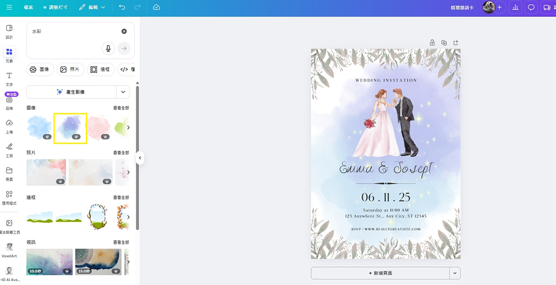
Task: Expand the 產生影像 dropdown arrow
Action: 123,91
